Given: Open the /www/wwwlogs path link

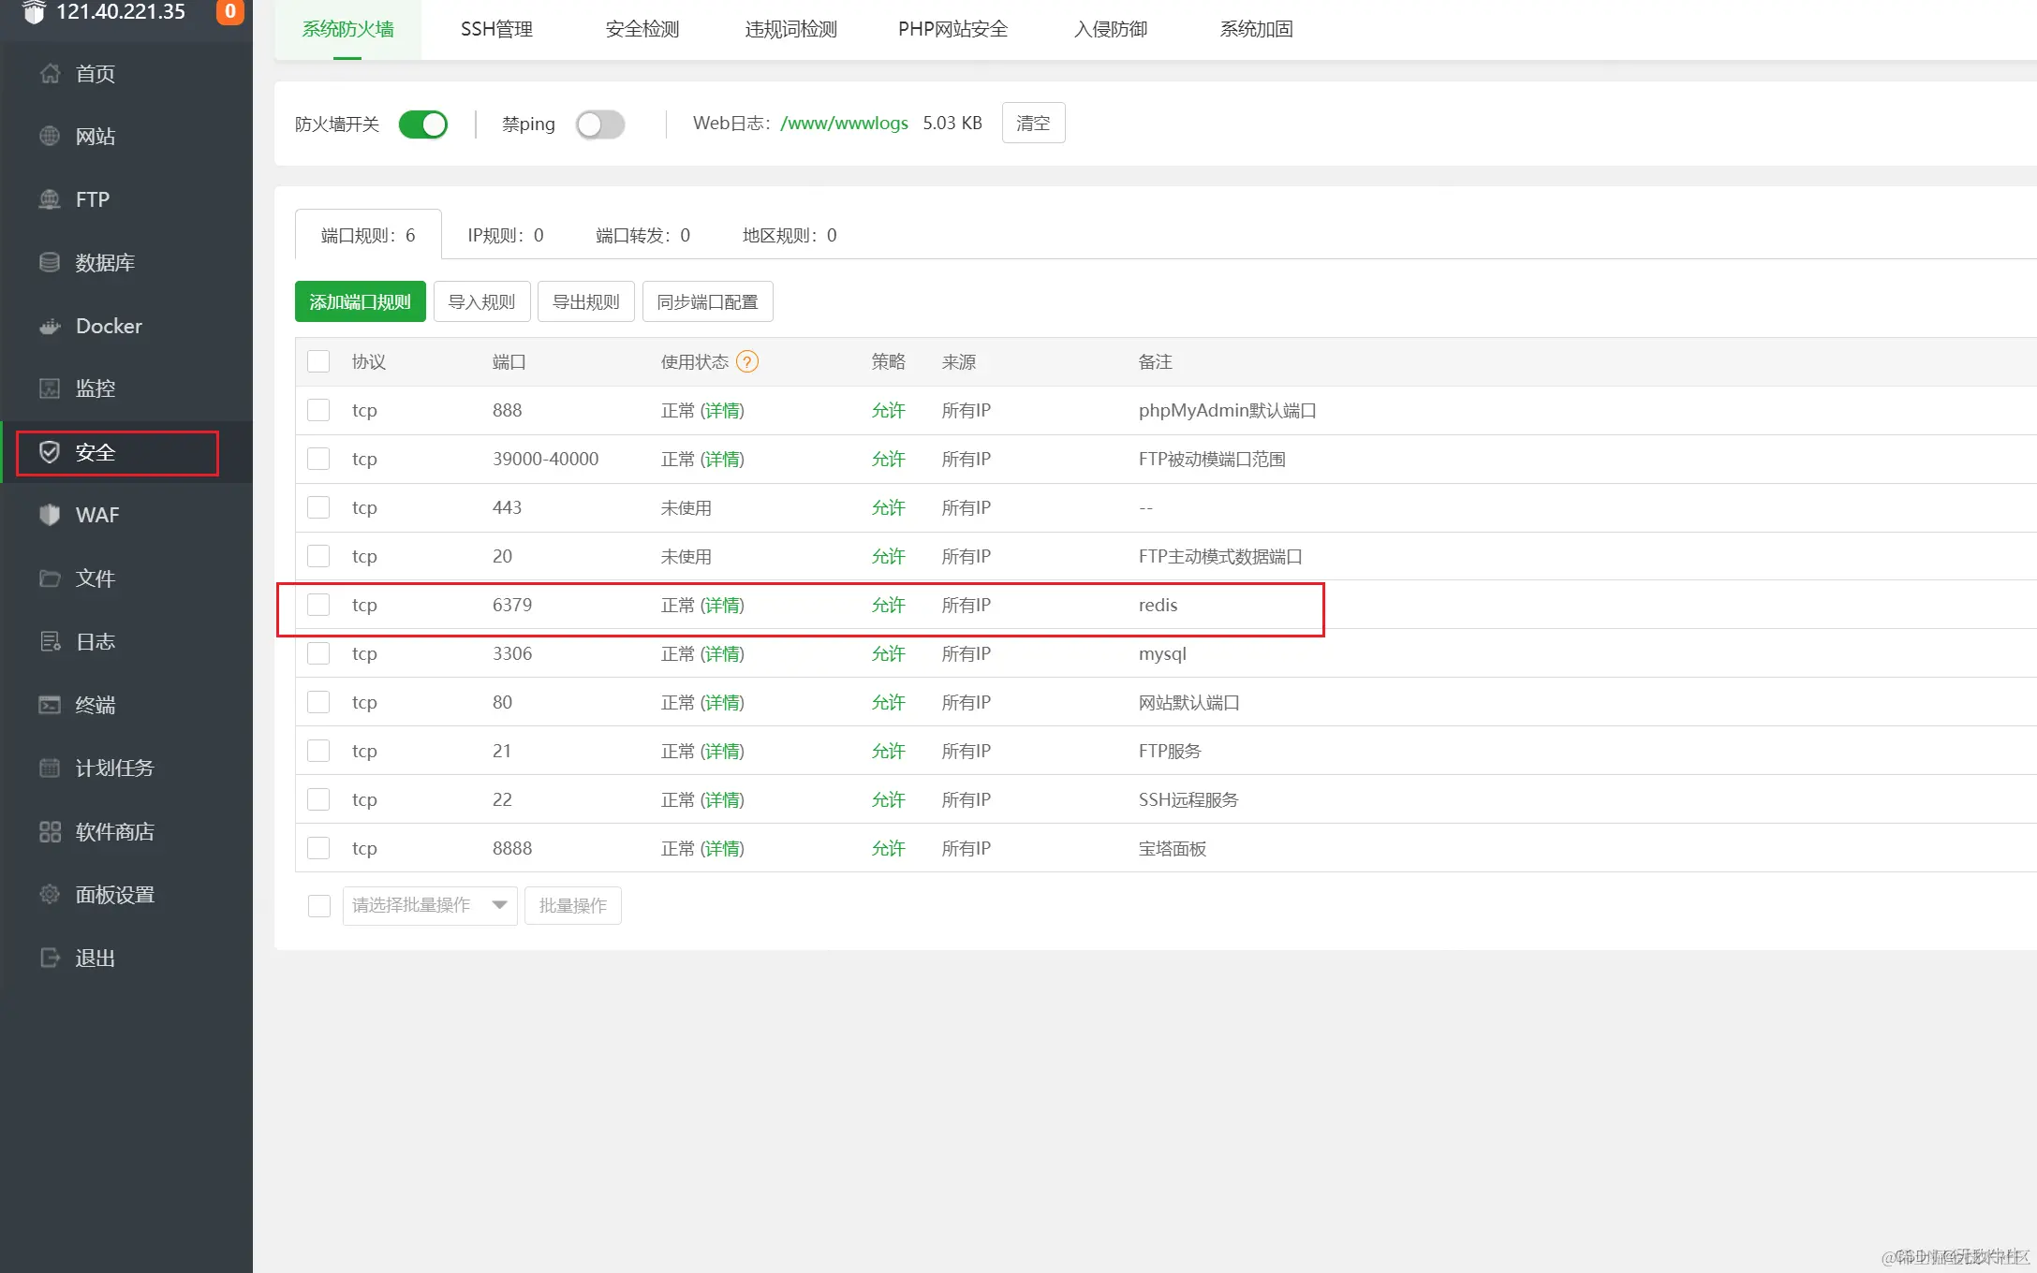Looking at the screenshot, I should (844, 123).
